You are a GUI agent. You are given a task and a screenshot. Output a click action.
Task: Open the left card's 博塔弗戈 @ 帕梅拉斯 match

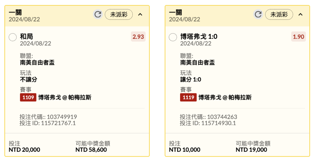[x=65, y=98]
